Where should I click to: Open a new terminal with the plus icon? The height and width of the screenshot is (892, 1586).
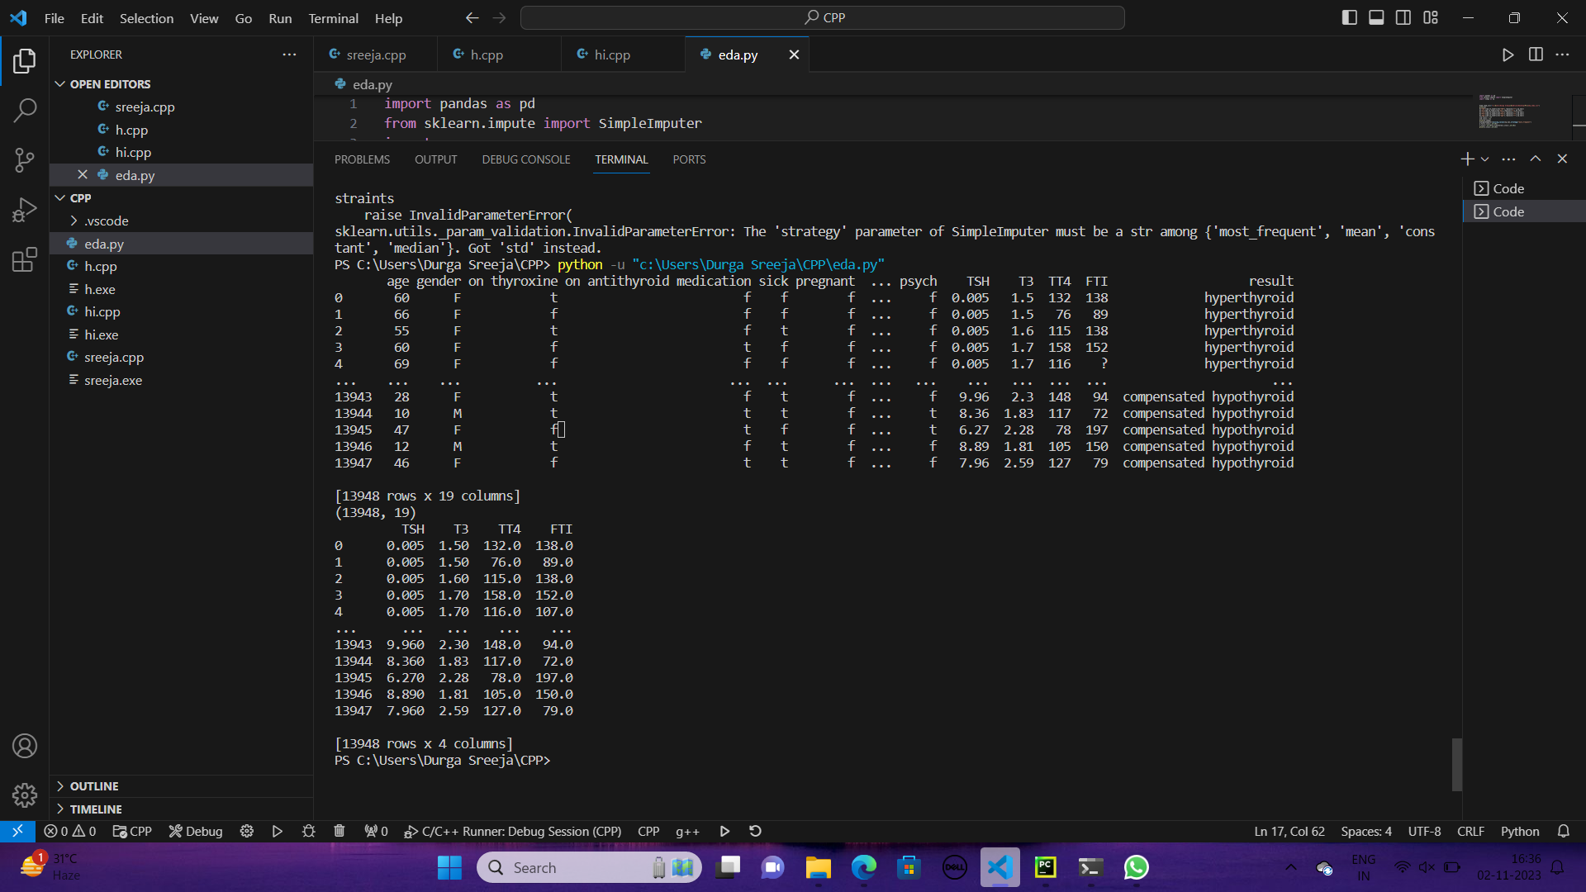click(x=1467, y=159)
